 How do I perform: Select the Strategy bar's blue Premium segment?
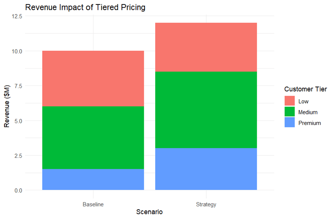tap(206, 169)
